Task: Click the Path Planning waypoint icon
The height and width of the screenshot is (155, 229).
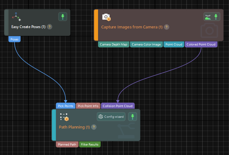Action: click(64, 117)
